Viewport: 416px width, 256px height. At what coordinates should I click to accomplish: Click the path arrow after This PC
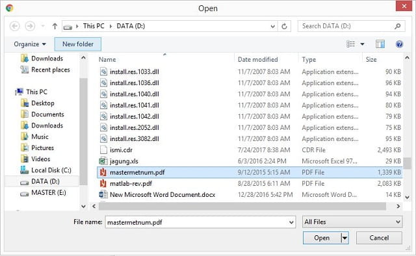(x=110, y=26)
